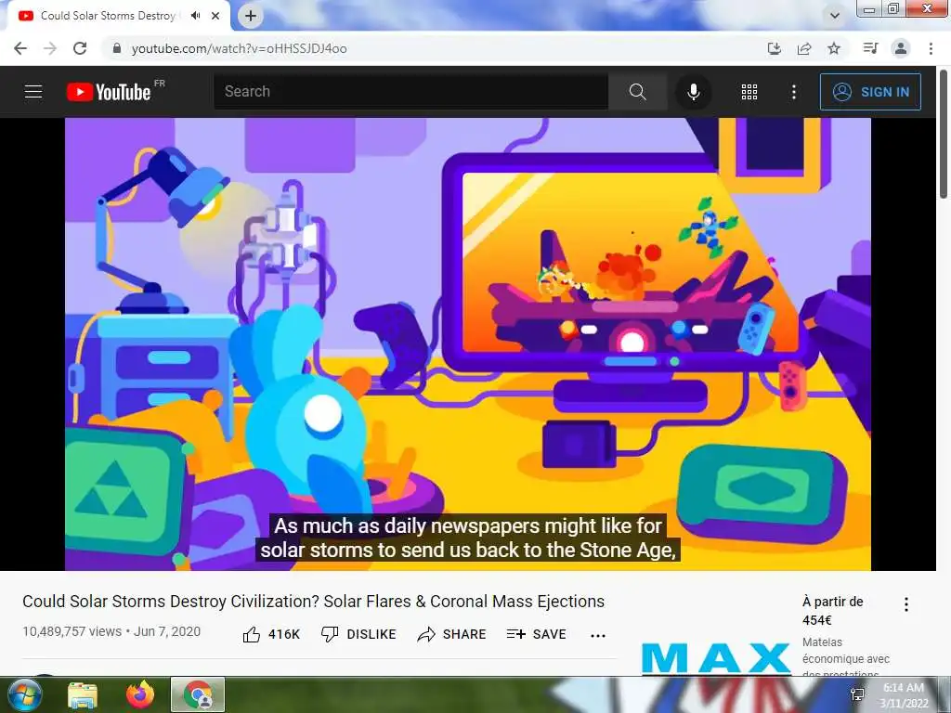
Task: Share this page from the address bar
Action: pos(804,48)
